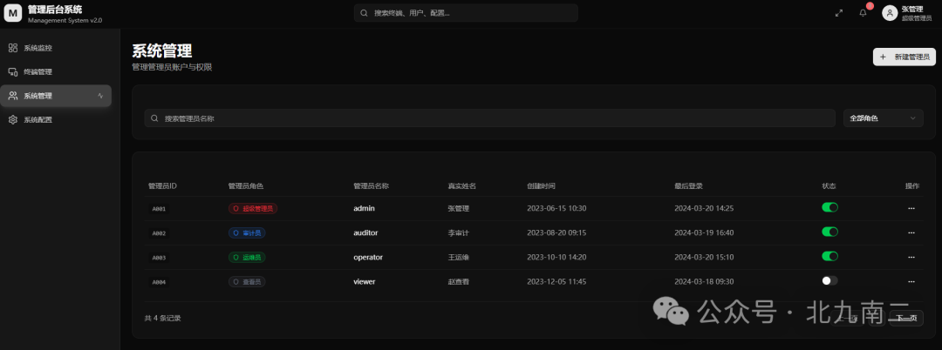Click the 管理后台系统 title text
This screenshot has height=350, width=942.
[55, 9]
